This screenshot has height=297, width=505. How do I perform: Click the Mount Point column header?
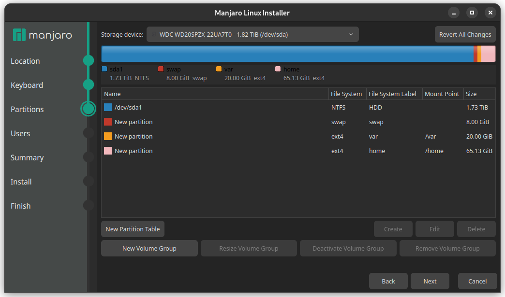tap(443, 94)
